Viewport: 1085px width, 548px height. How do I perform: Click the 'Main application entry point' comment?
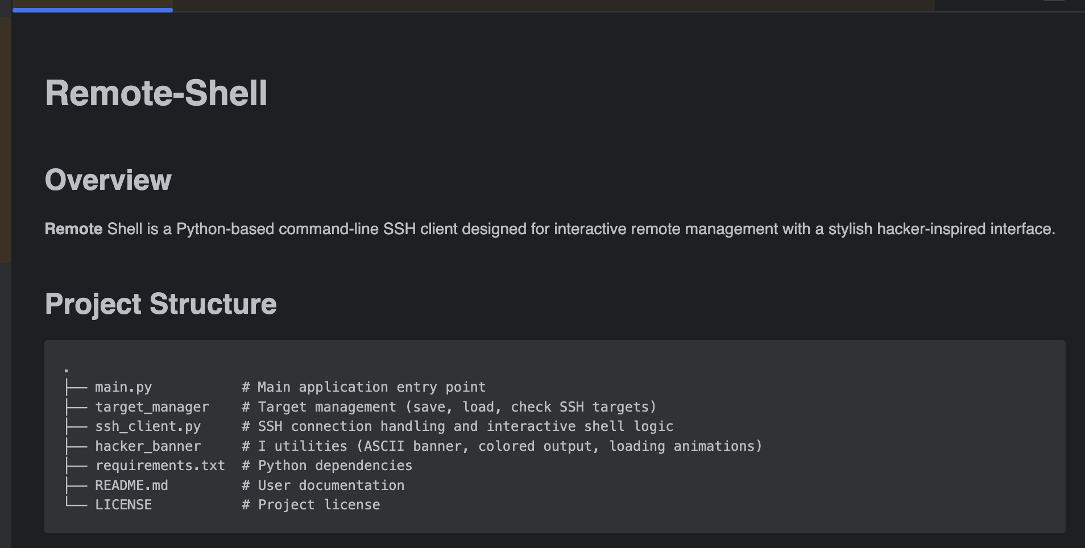[371, 387]
